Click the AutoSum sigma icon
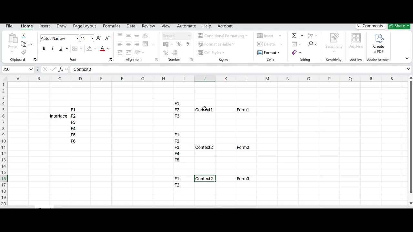 [294, 36]
